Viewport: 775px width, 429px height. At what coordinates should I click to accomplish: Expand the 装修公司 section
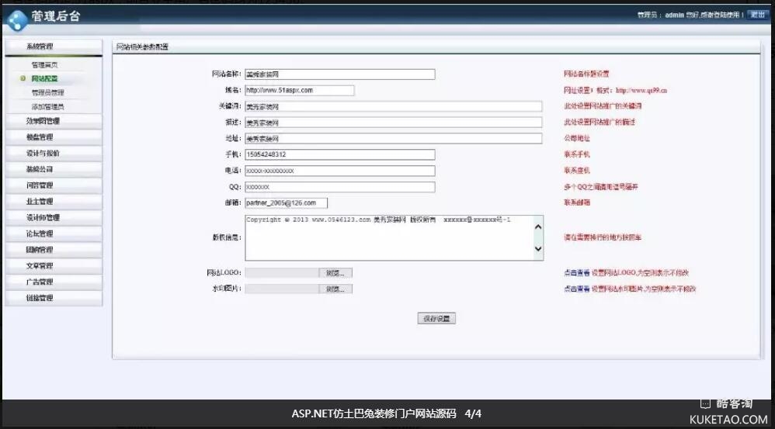click(54, 169)
